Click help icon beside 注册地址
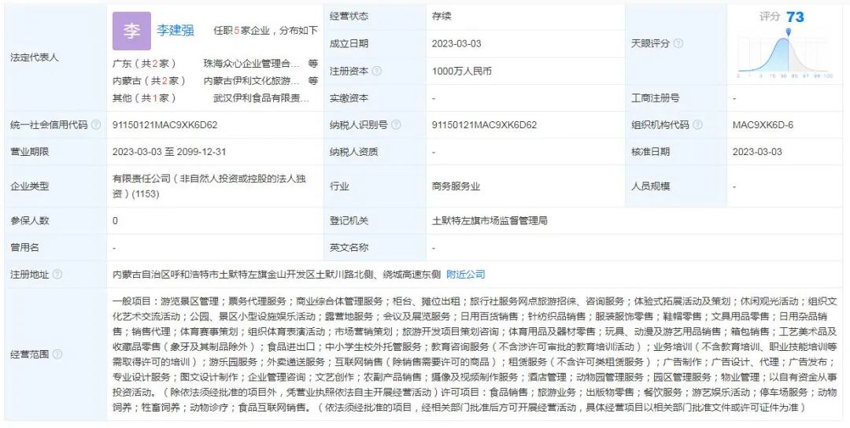This screenshot has width=850, height=428. 57,275
